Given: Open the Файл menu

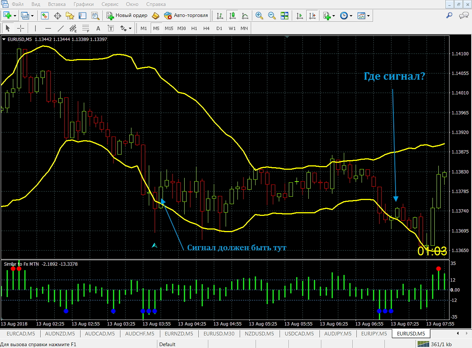Looking at the screenshot, I should (x=18, y=4).
